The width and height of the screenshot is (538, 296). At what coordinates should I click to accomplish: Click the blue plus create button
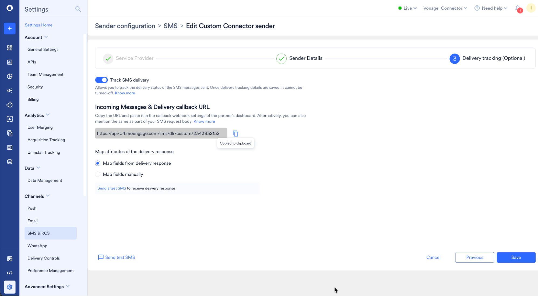coord(10,29)
